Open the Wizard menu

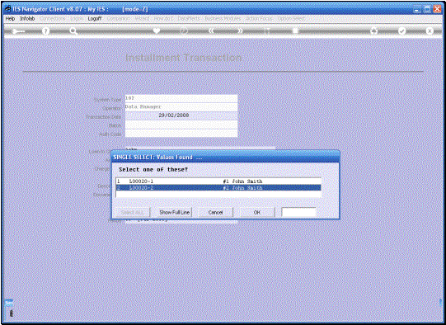142,18
